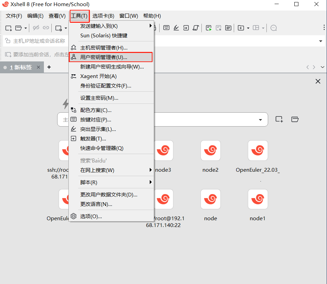Screen dimensions: 327x284
Task: Choose 更改语言(N)...
Action: click(x=111, y=204)
